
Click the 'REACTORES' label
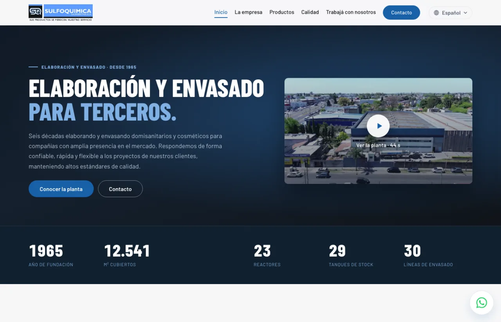pos(267,265)
